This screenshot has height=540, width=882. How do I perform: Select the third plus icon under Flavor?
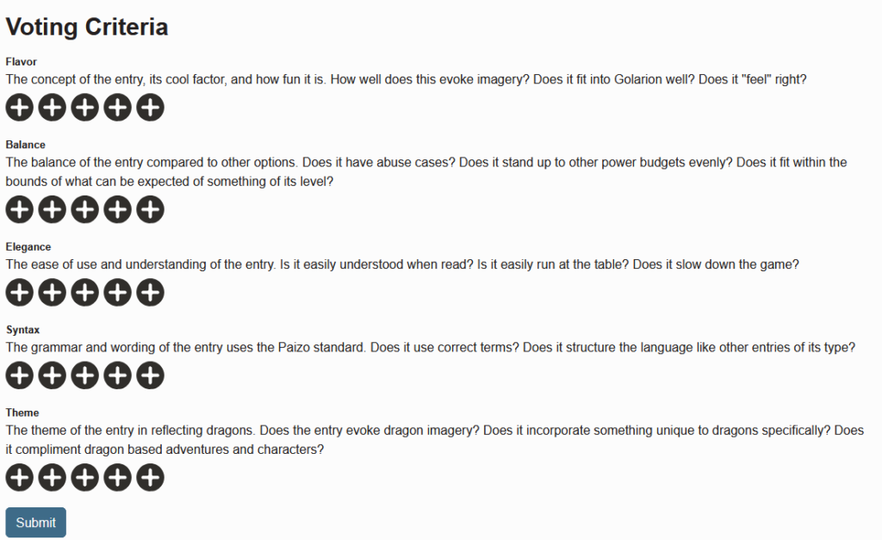click(85, 108)
